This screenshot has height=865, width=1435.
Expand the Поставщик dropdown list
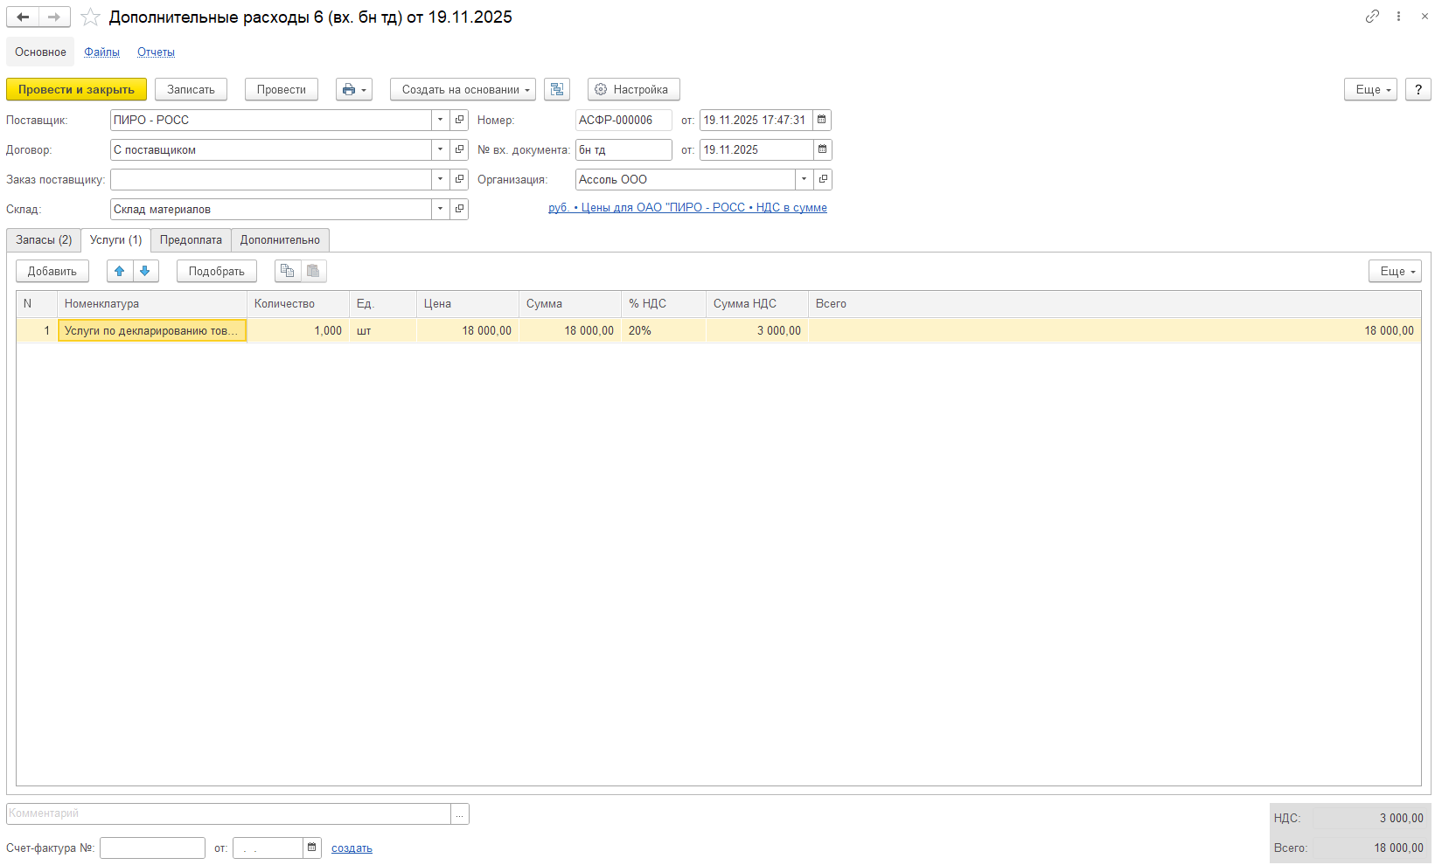441,120
